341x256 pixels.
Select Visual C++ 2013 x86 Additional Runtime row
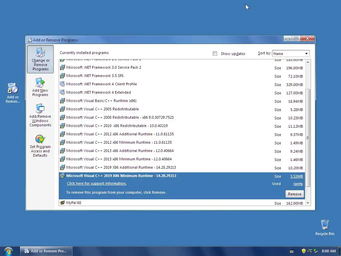(x=182, y=151)
